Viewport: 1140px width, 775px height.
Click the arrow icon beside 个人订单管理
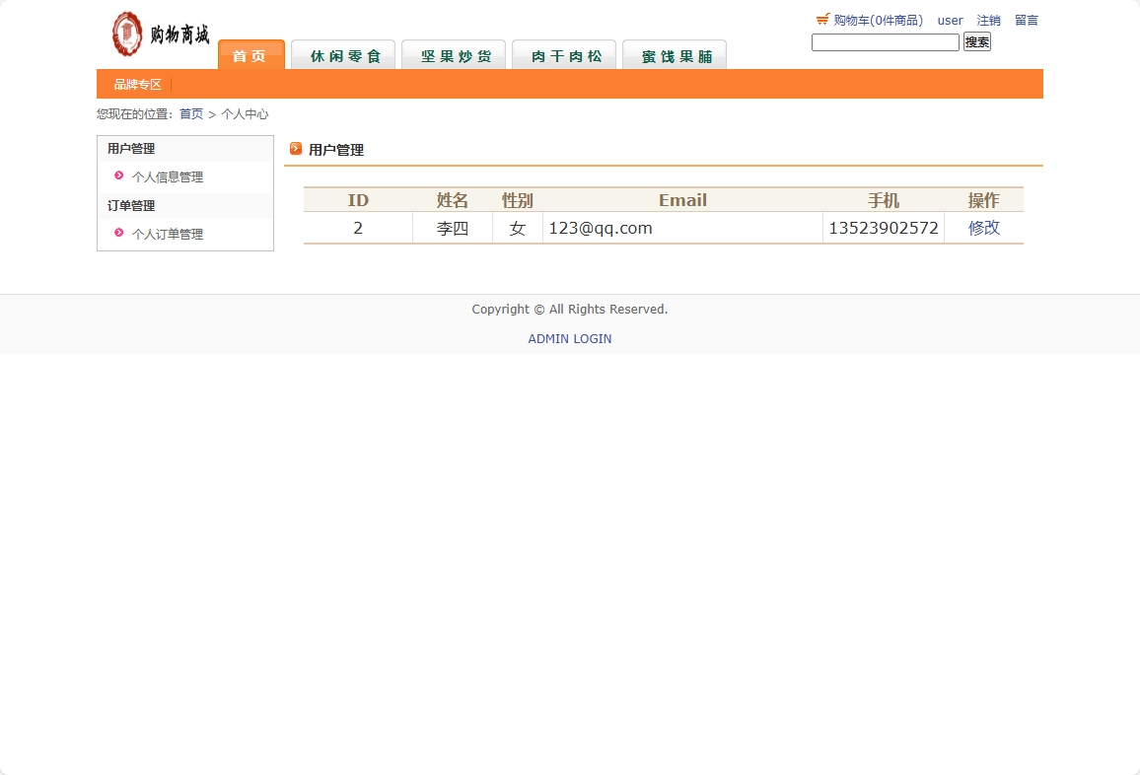point(119,235)
